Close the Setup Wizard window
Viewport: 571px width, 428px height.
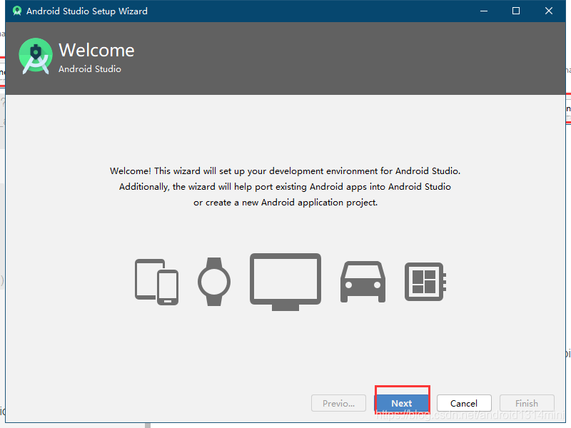[x=549, y=11]
